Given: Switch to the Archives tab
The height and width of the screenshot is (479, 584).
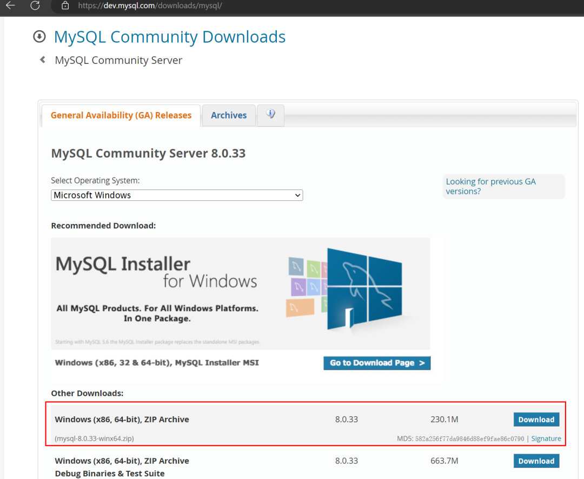Looking at the screenshot, I should (x=229, y=115).
